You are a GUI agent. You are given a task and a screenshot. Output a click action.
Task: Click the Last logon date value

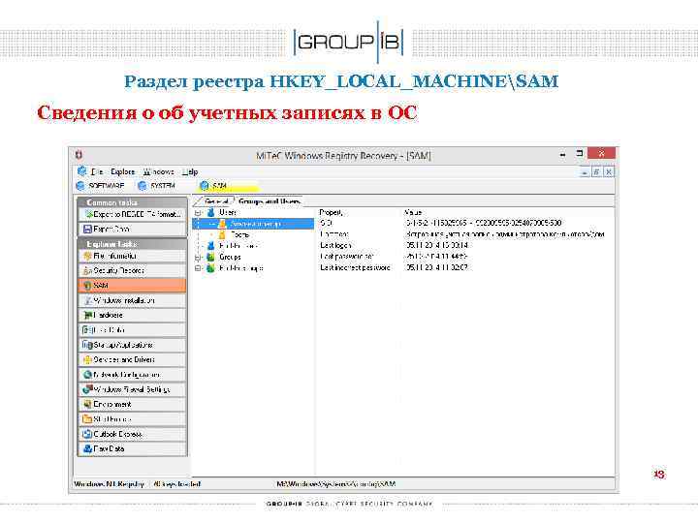(x=436, y=245)
